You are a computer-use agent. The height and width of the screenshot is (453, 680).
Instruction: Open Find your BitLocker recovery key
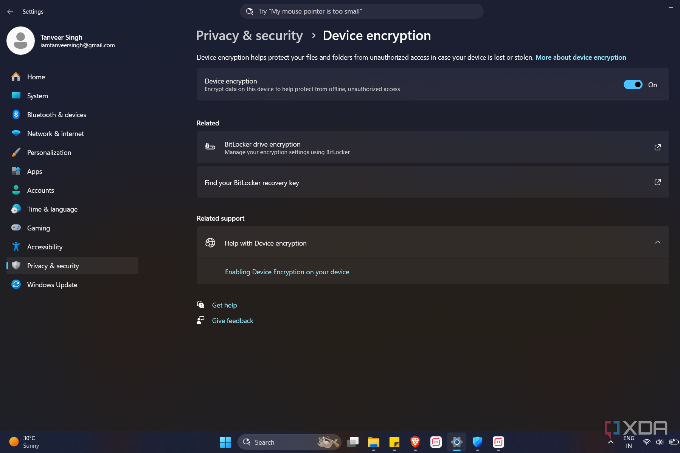pyautogui.click(x=433, y=182)
